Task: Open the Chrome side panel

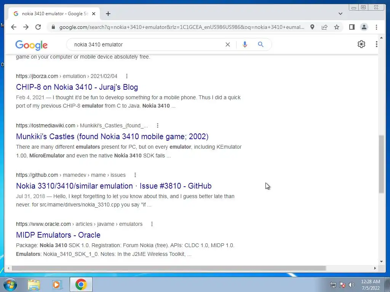Action: (x=352, y=27)
